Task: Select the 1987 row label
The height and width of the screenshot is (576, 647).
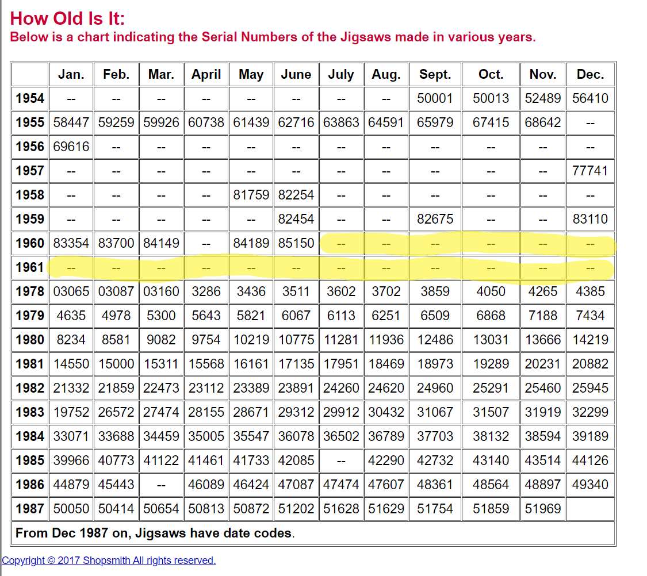Action: [x=30, y=509]
